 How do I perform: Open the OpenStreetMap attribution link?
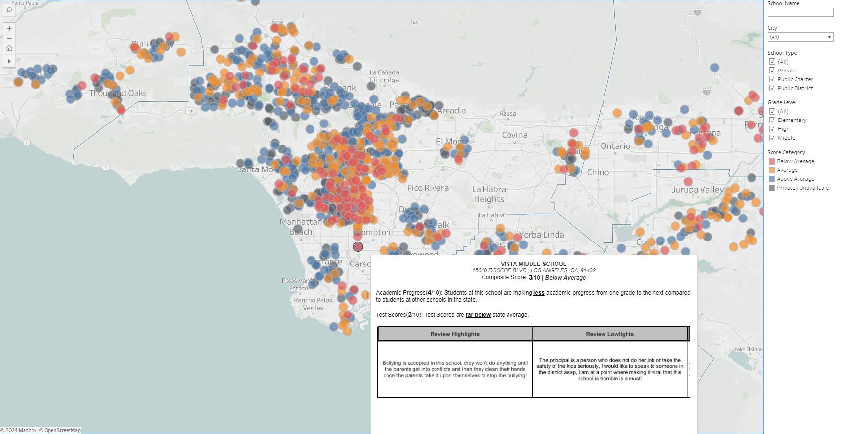pyautogui.click(x=62, y=430)
